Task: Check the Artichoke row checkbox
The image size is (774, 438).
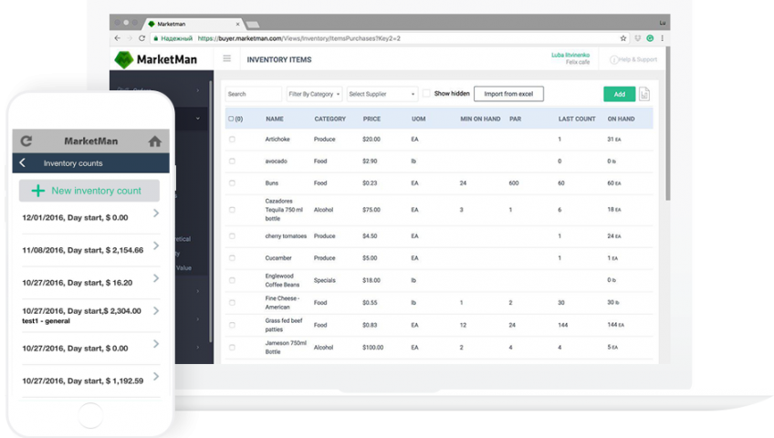Action: (x=232, y=139)
